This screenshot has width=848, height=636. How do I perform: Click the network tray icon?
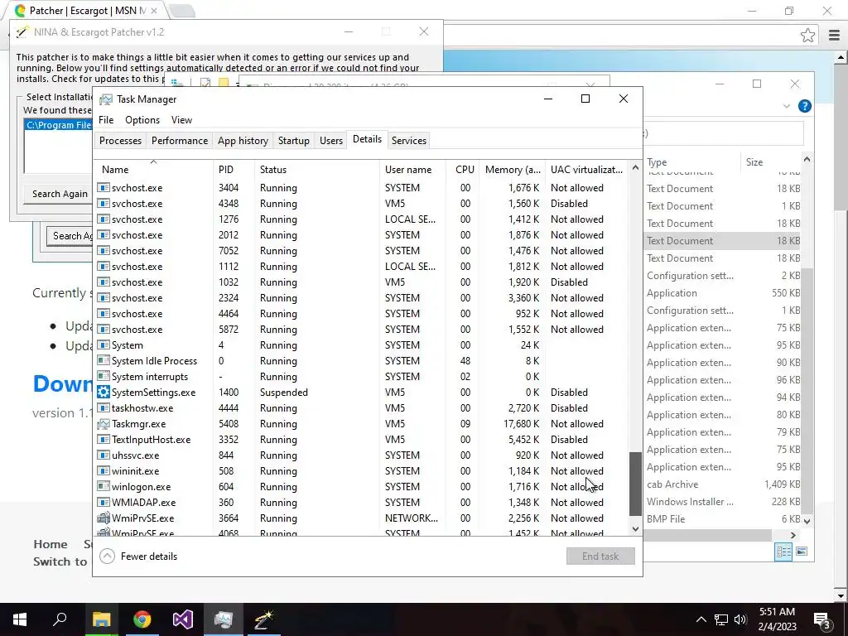[721, 619]
